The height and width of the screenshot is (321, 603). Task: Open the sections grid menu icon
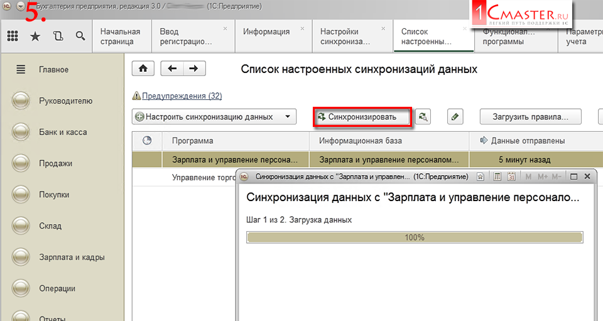coord(13,36)
